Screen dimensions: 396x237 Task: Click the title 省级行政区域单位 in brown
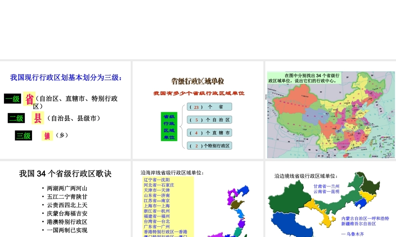[x=198, y=81]
